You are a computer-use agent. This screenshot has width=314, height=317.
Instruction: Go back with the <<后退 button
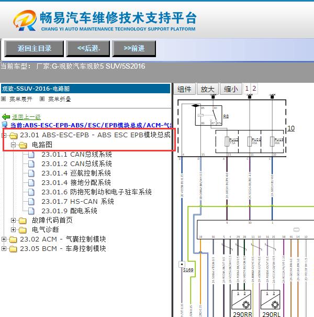click(x=88, y=49)
